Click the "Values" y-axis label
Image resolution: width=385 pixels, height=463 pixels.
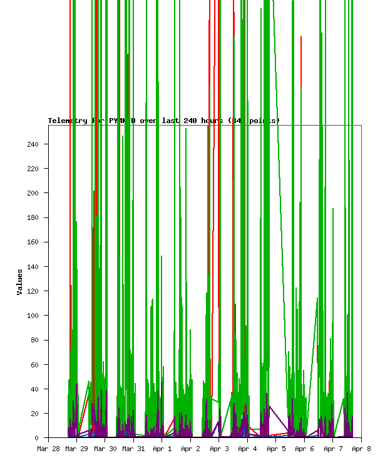pos(20,282)
